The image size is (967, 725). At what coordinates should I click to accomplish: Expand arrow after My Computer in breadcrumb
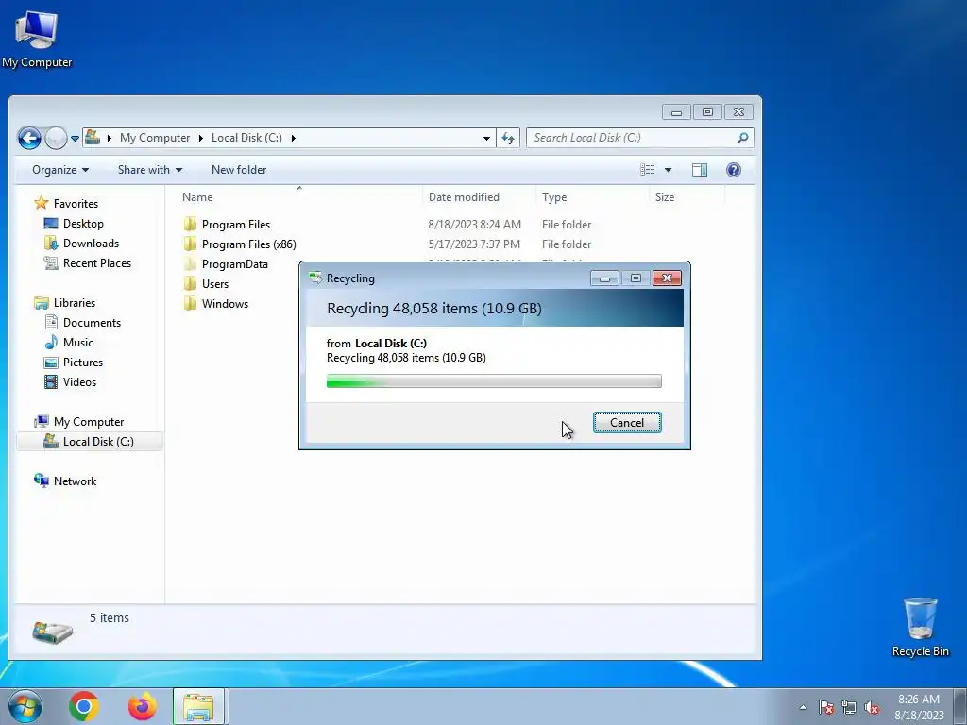click(x=200, y=138)
